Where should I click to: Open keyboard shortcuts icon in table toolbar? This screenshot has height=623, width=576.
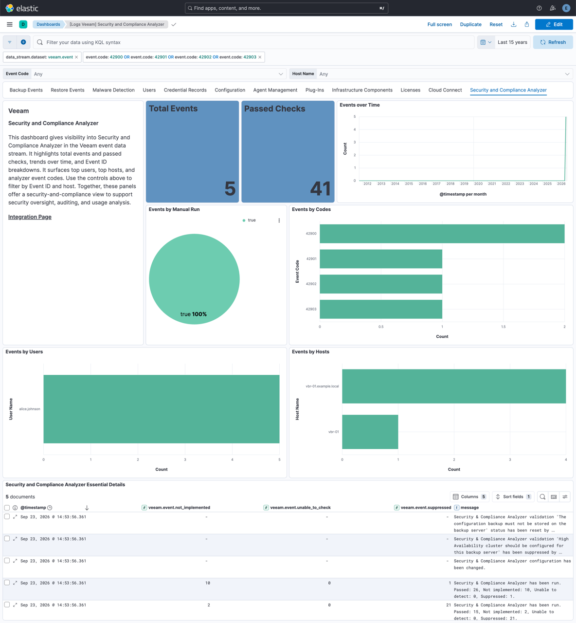(554, 497)
